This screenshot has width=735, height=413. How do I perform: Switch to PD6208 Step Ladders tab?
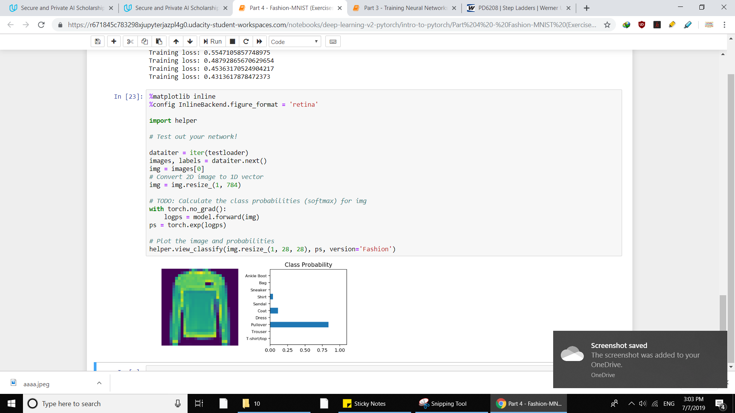[518, 8]
